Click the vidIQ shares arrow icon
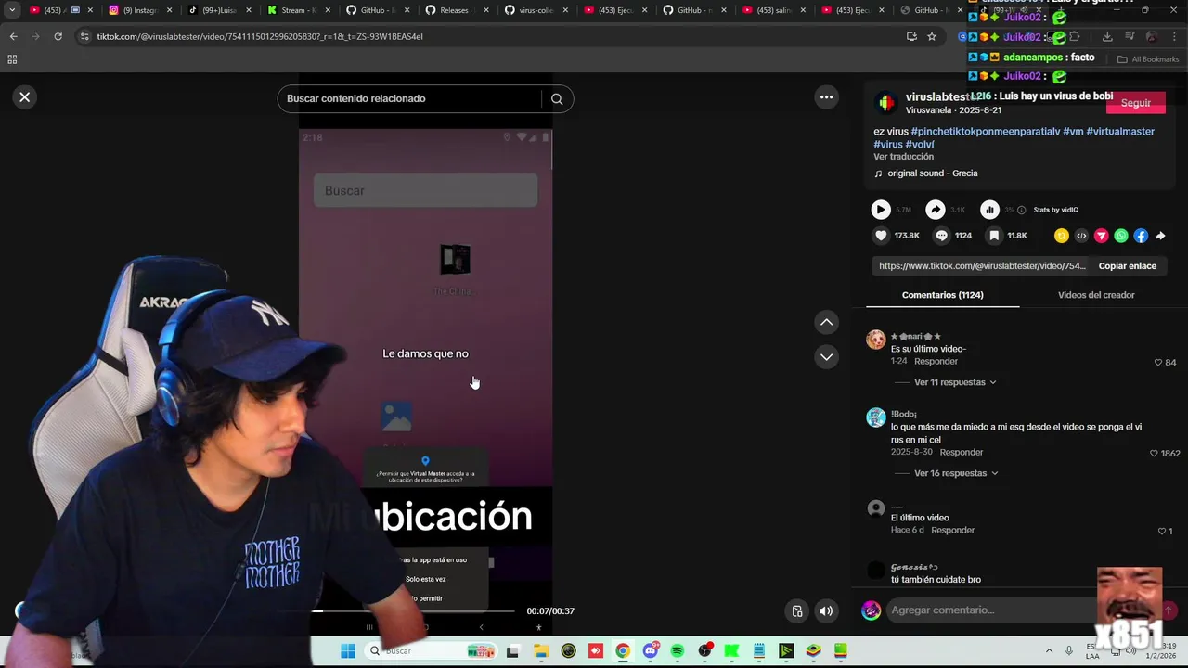The image size is (1188, 668). coord(936,210)
